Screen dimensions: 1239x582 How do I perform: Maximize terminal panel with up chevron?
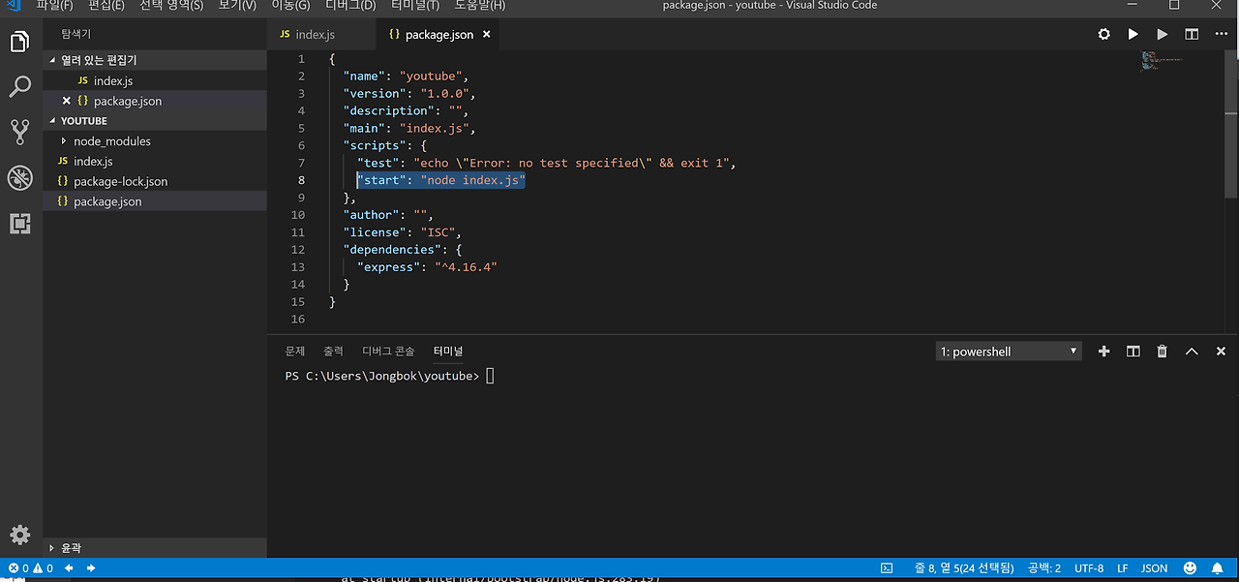coord(1192,352)
